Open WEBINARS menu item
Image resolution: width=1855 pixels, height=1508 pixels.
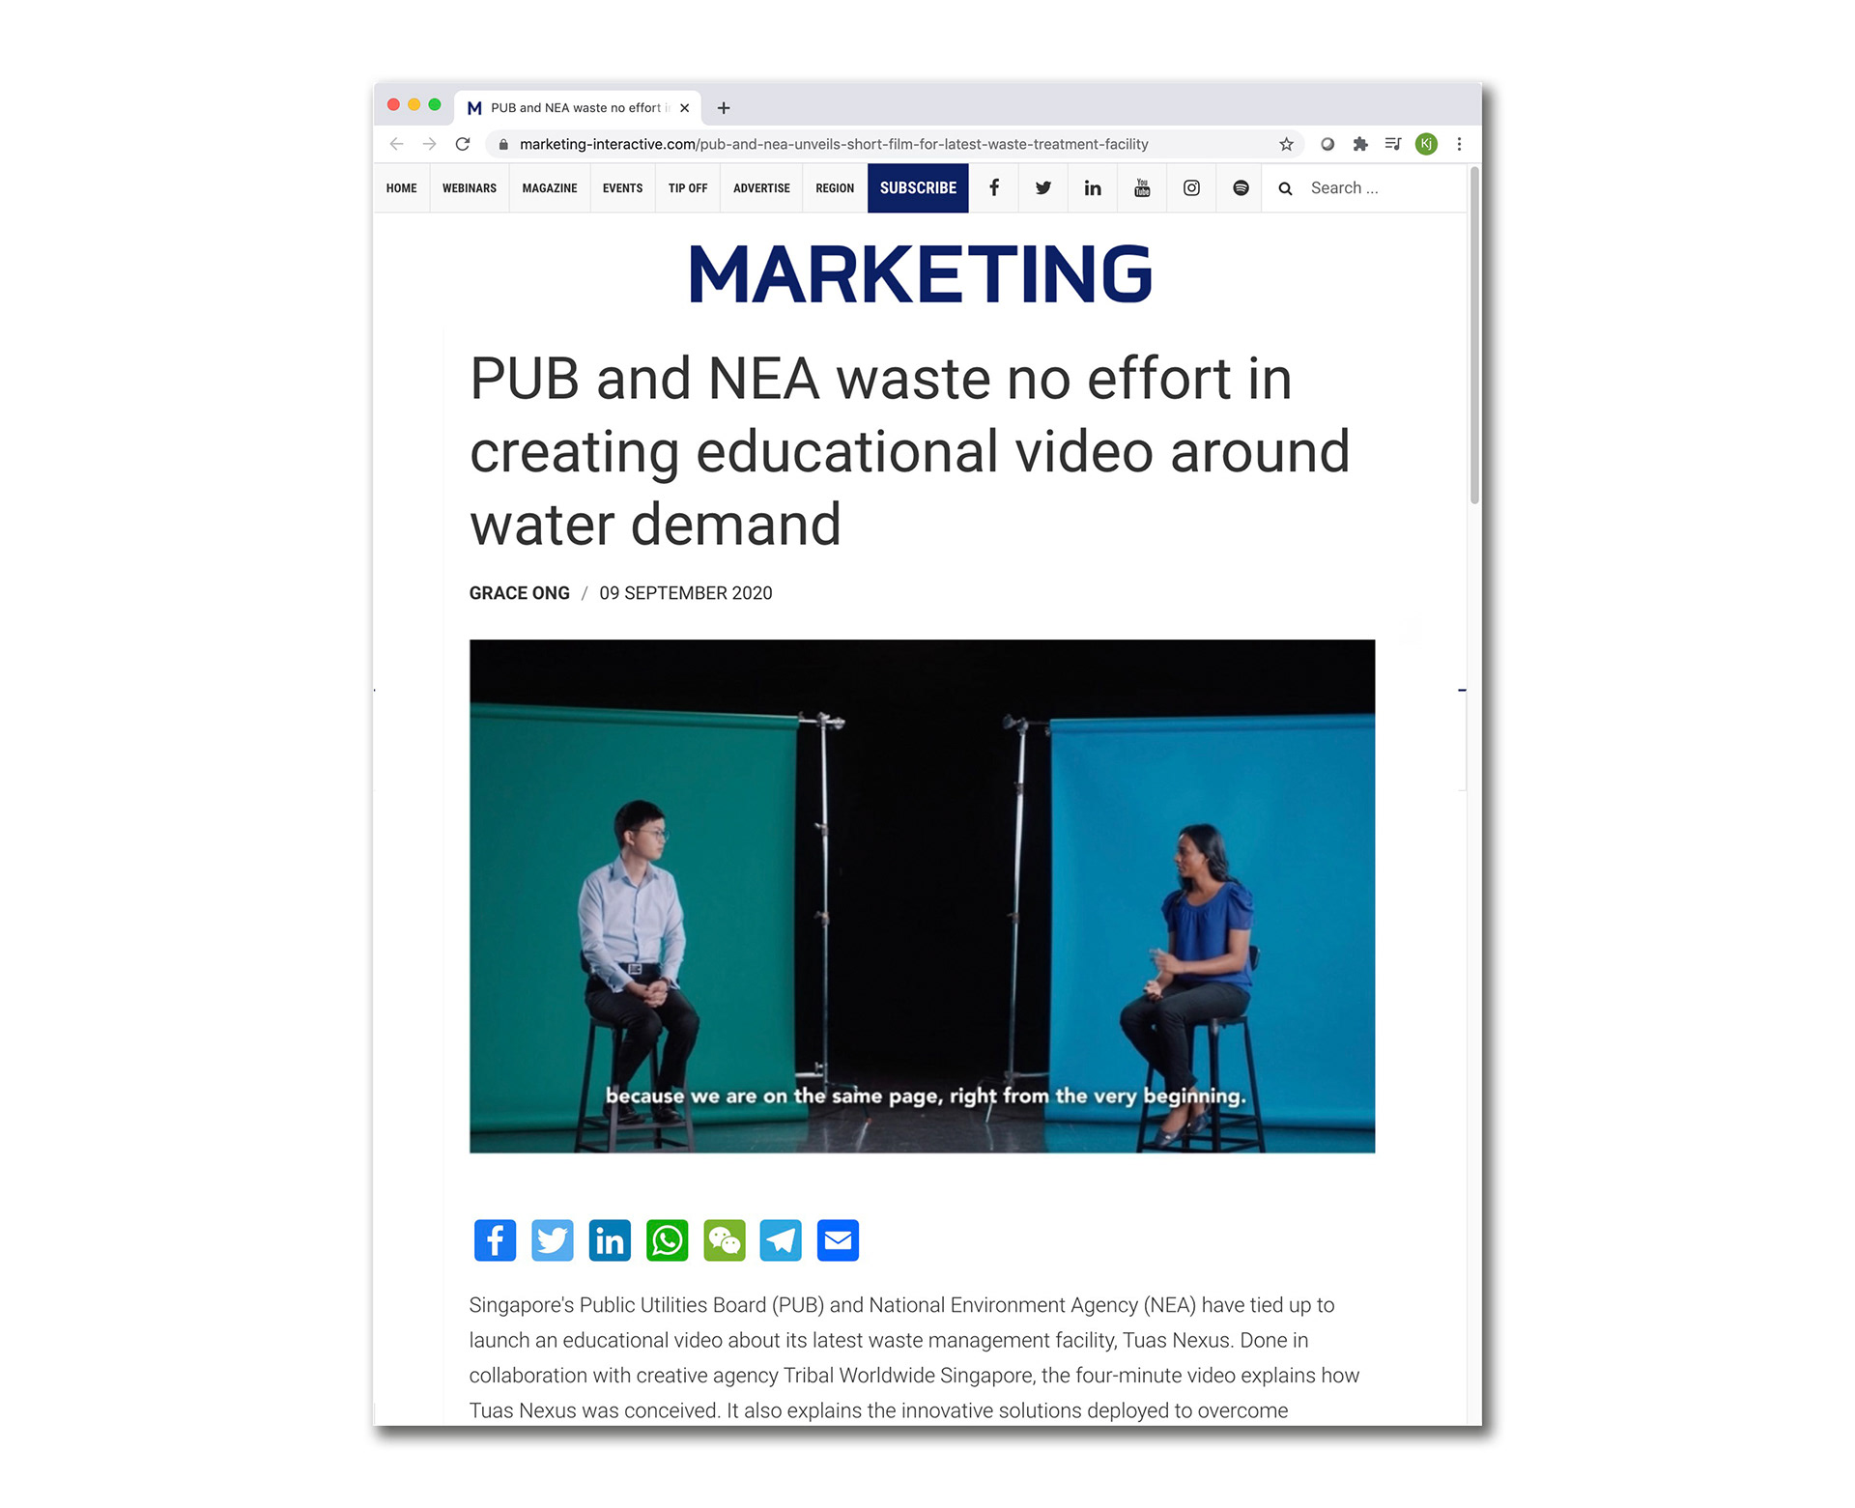point(470,188)
